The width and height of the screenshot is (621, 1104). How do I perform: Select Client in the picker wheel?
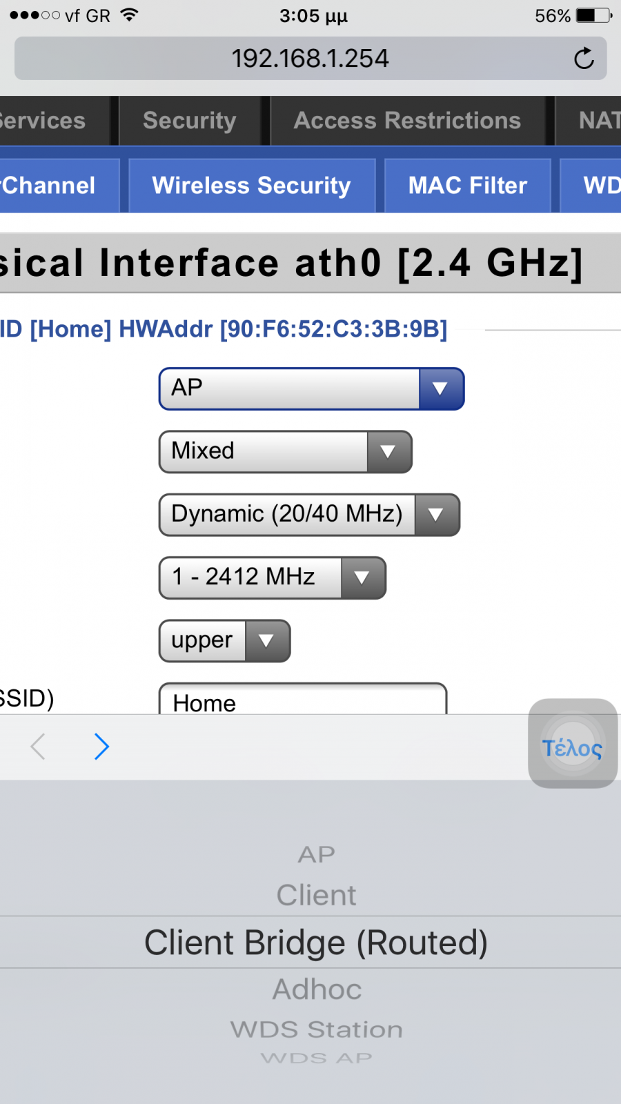point(317,896)
